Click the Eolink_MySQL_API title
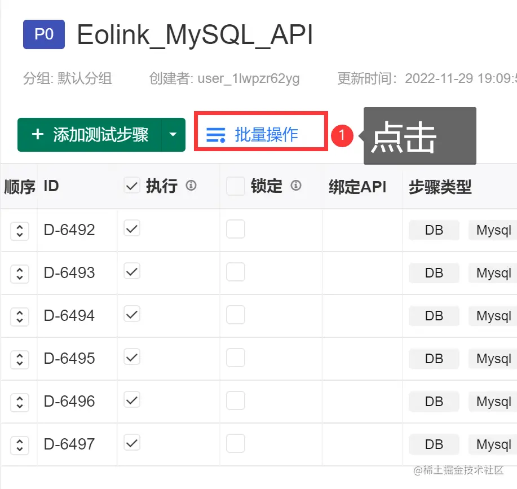Screen dimensions: 517x489 click(x=195, y=35)
